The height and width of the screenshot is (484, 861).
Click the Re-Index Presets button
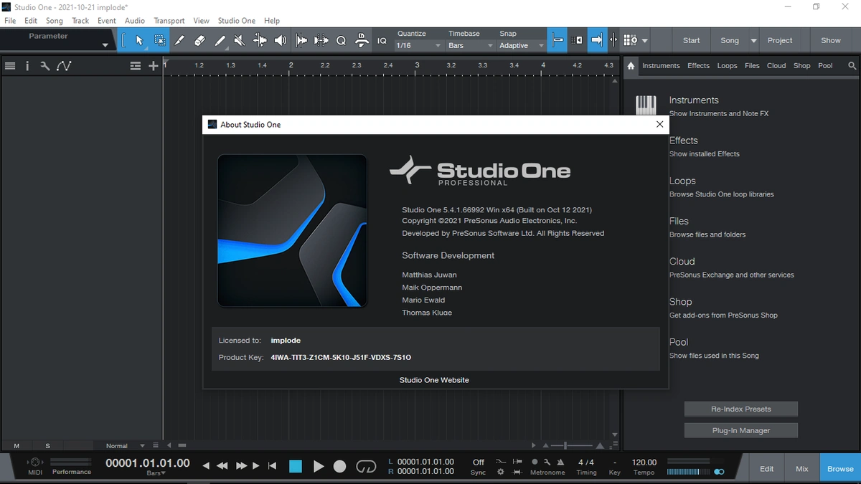pyautogui.click(x=740, y=409)
